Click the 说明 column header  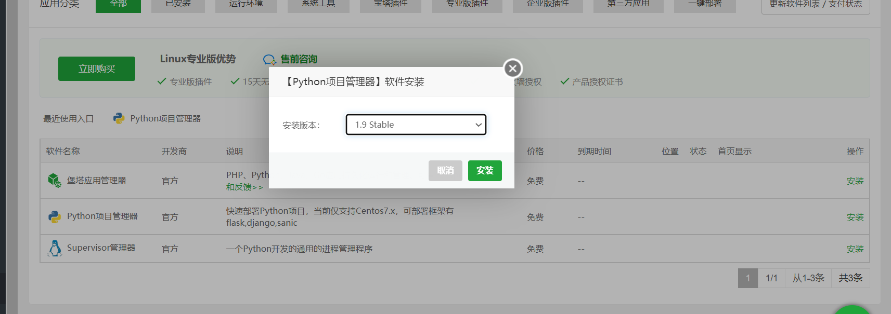234,151
